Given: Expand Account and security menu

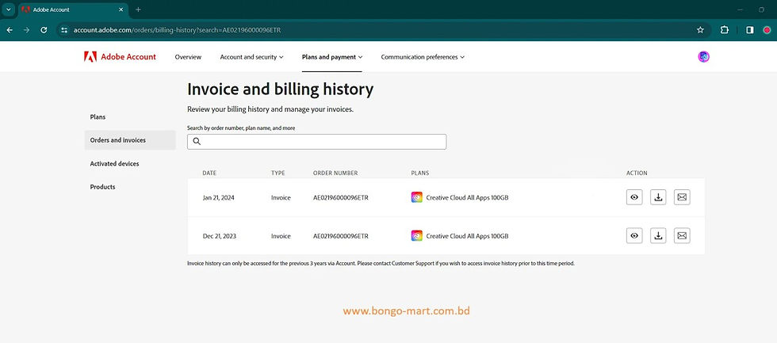Looking at the screenshot, I should click(x=252, y=57).
